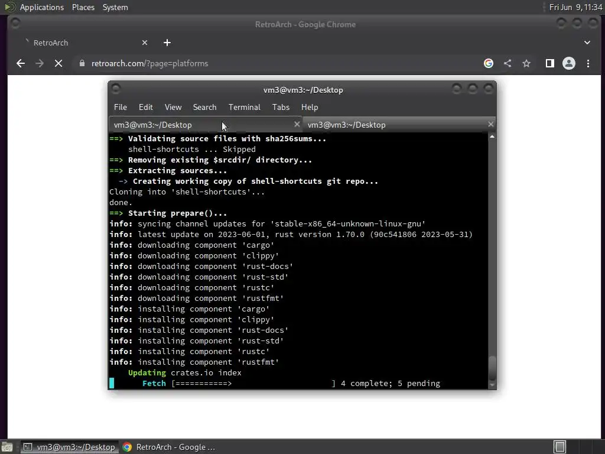
Task: Open terminal File menu
Action: [x=121, y=107]
